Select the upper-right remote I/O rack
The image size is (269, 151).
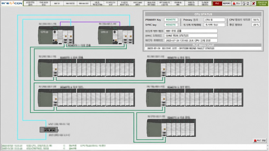pyautogui.click(x=195, y=68)
